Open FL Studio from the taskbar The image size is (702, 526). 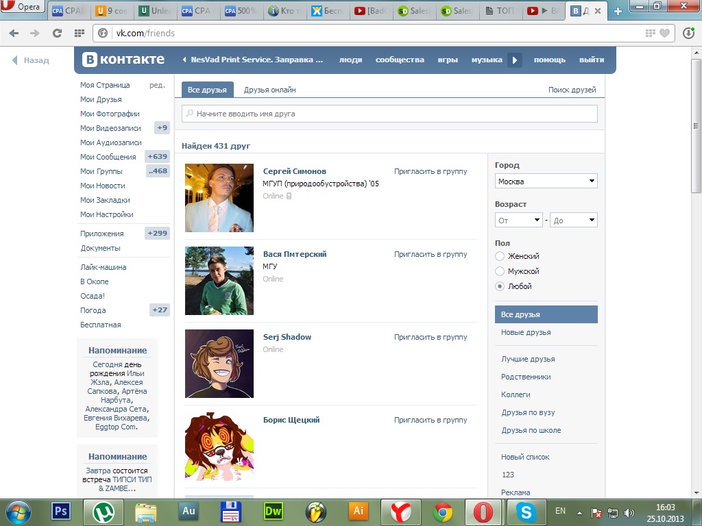315,511
